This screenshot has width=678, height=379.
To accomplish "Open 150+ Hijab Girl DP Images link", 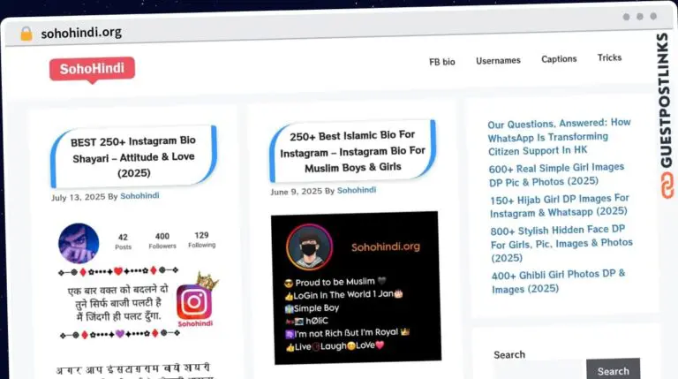I will 559,205.
